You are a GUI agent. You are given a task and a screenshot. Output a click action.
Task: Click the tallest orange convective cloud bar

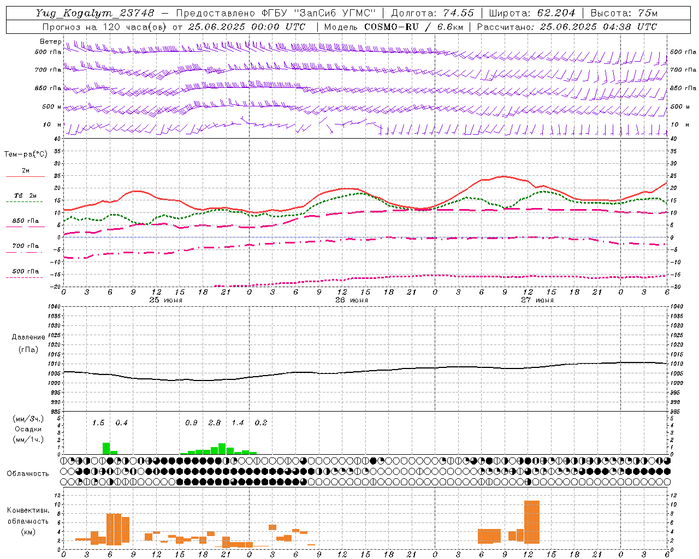point(531,522)
